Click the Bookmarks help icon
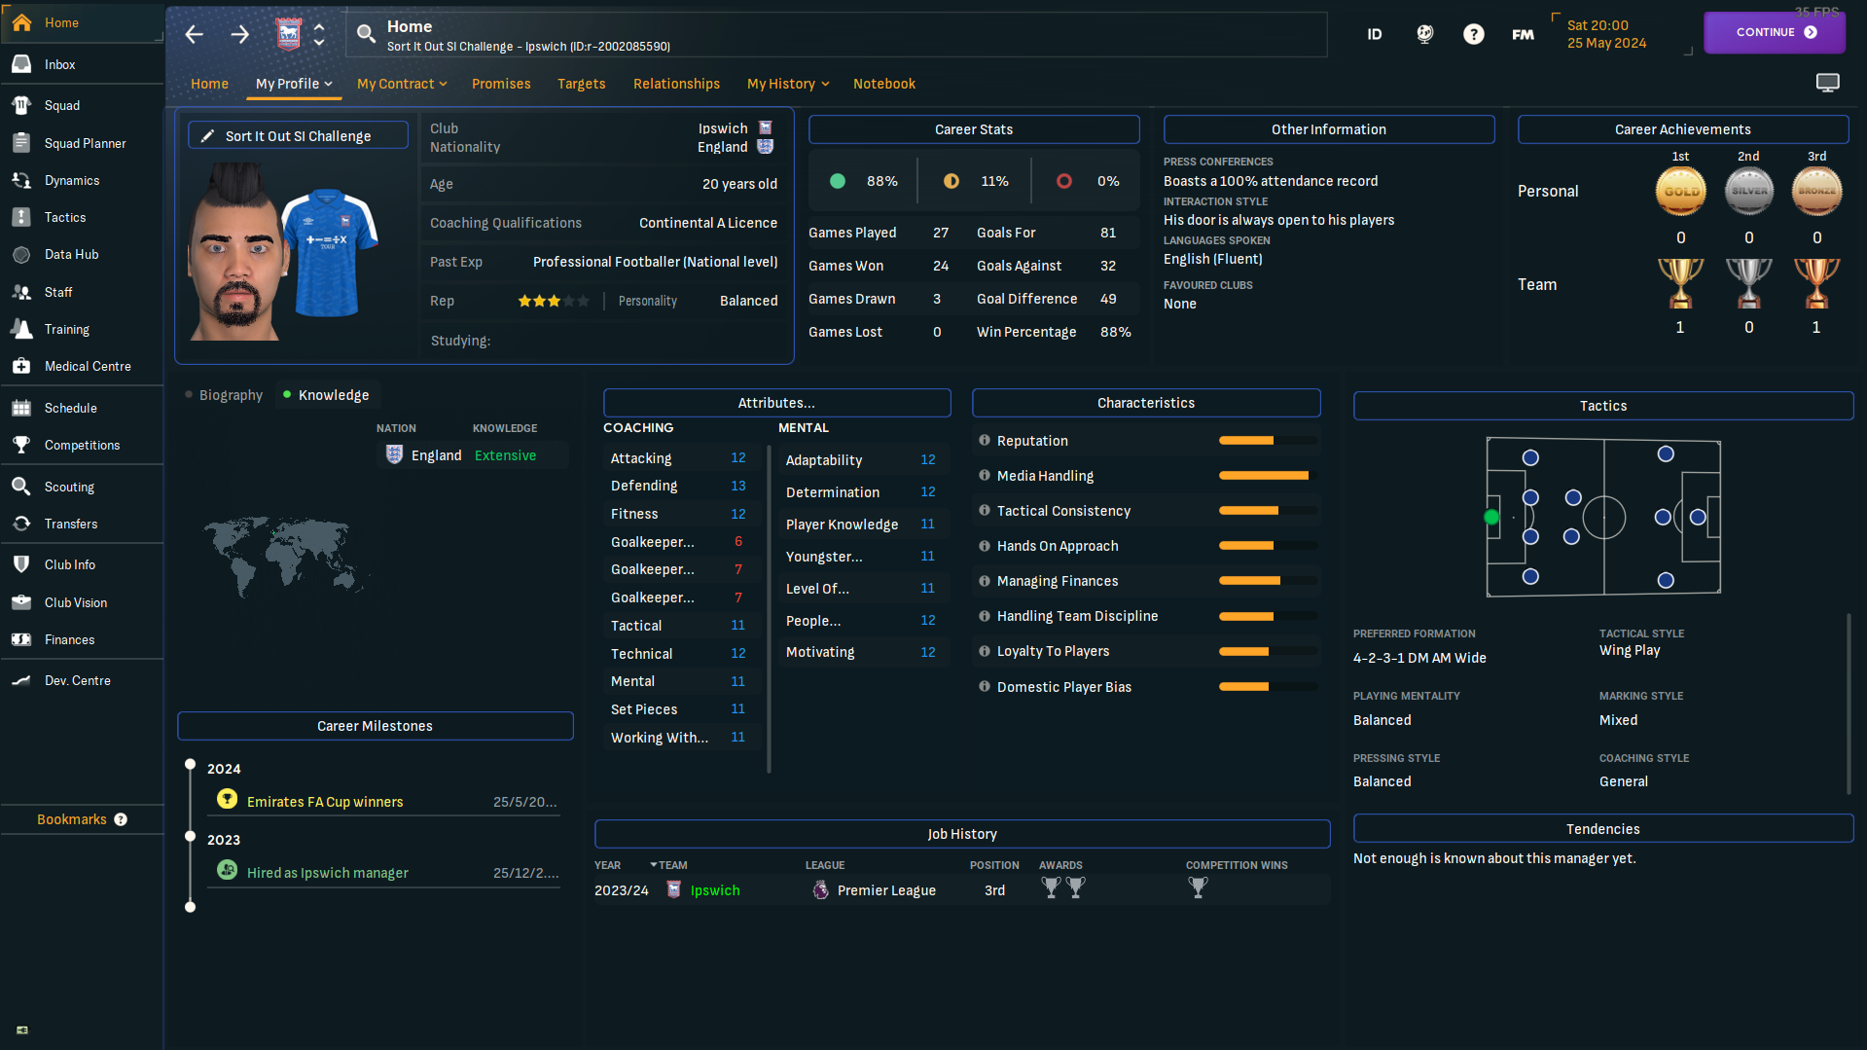The height and width of the screenshot is (1050, 1867). click(121, 819)
